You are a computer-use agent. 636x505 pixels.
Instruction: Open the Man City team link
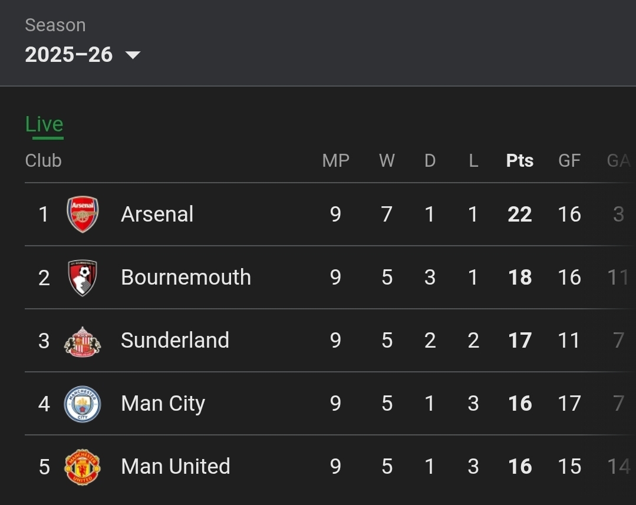click(x=163, y=404)
